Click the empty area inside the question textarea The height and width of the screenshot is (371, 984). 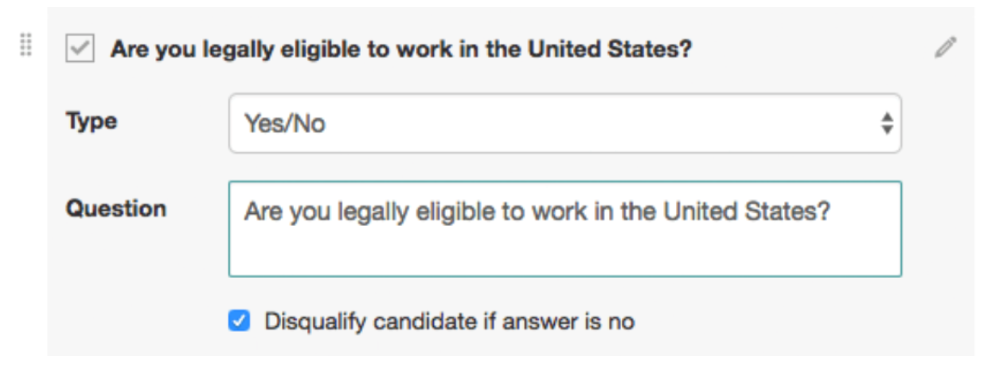(x=564, y=251)
